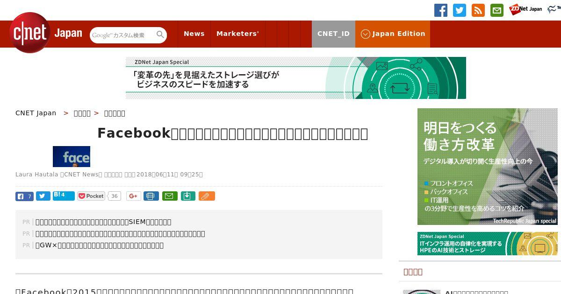561x294 pixels.
Task: Share article on Facebook with count 7
Action: point(24,196)
